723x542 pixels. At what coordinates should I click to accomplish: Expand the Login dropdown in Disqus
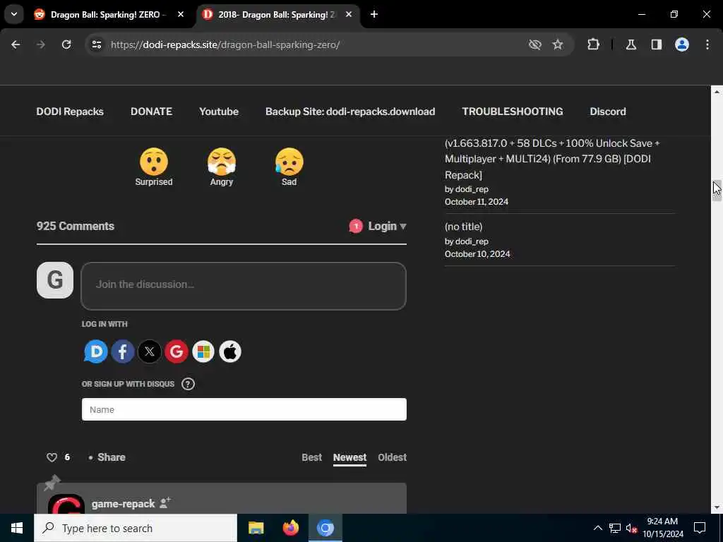(387, 227)
